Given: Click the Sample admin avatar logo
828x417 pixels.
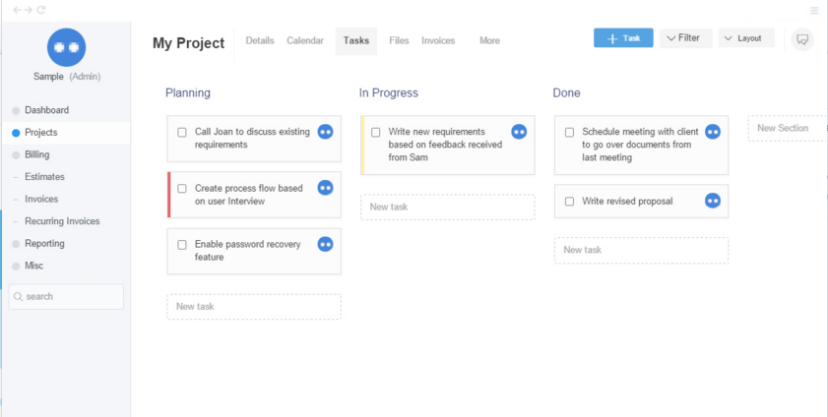Looking at the screenshot, I should click(66, 47).
